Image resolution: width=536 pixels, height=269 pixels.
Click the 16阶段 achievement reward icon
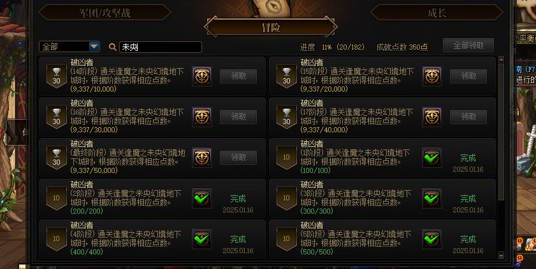(201, 117)
